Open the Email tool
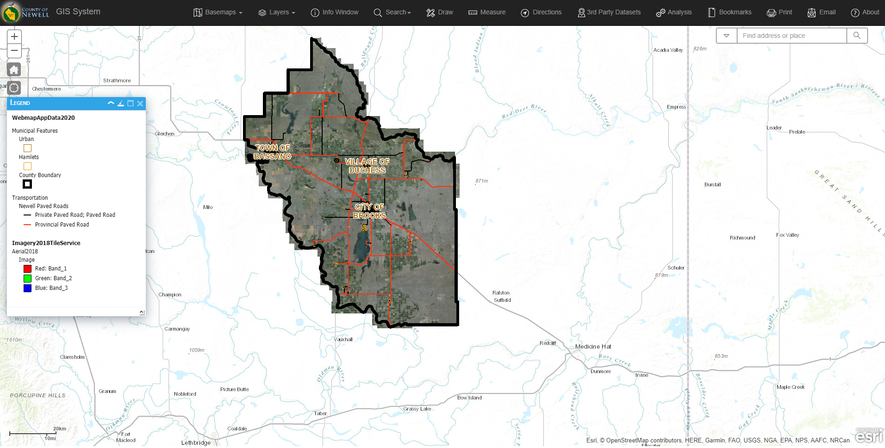This screenshot has width=885, height=448. pos(821,12)
